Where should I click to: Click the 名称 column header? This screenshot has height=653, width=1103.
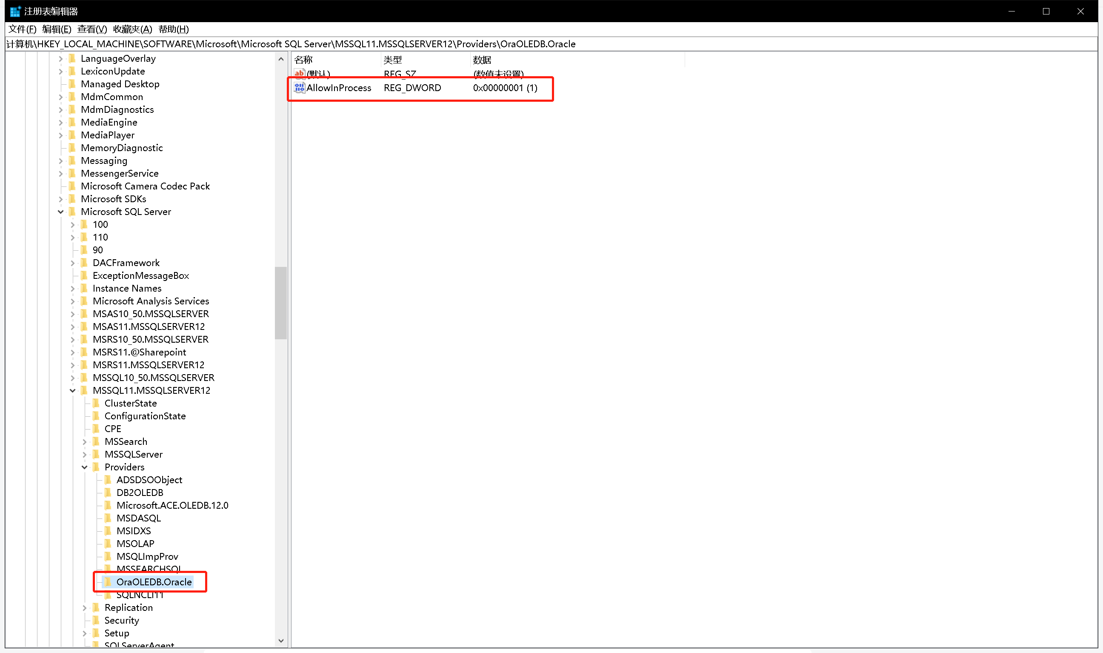[334, 60]
